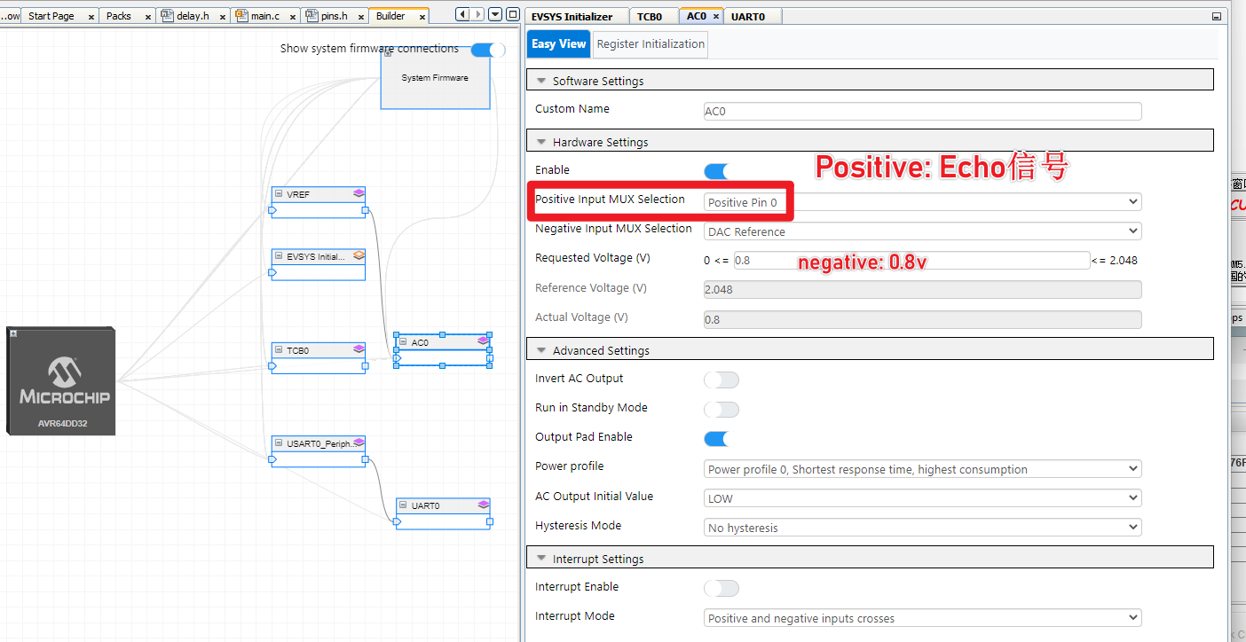Click the System Firmware node corner icon
The width and height of the screenshot is (1246, 642).
(388, 54)
